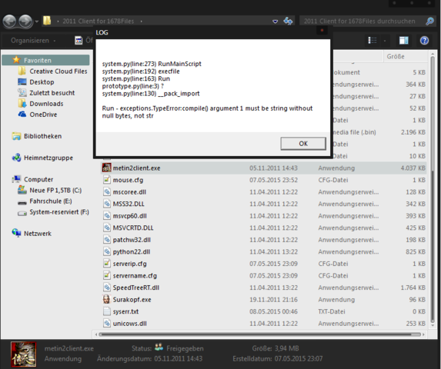Open Desktop in favorites

(42, 82)
